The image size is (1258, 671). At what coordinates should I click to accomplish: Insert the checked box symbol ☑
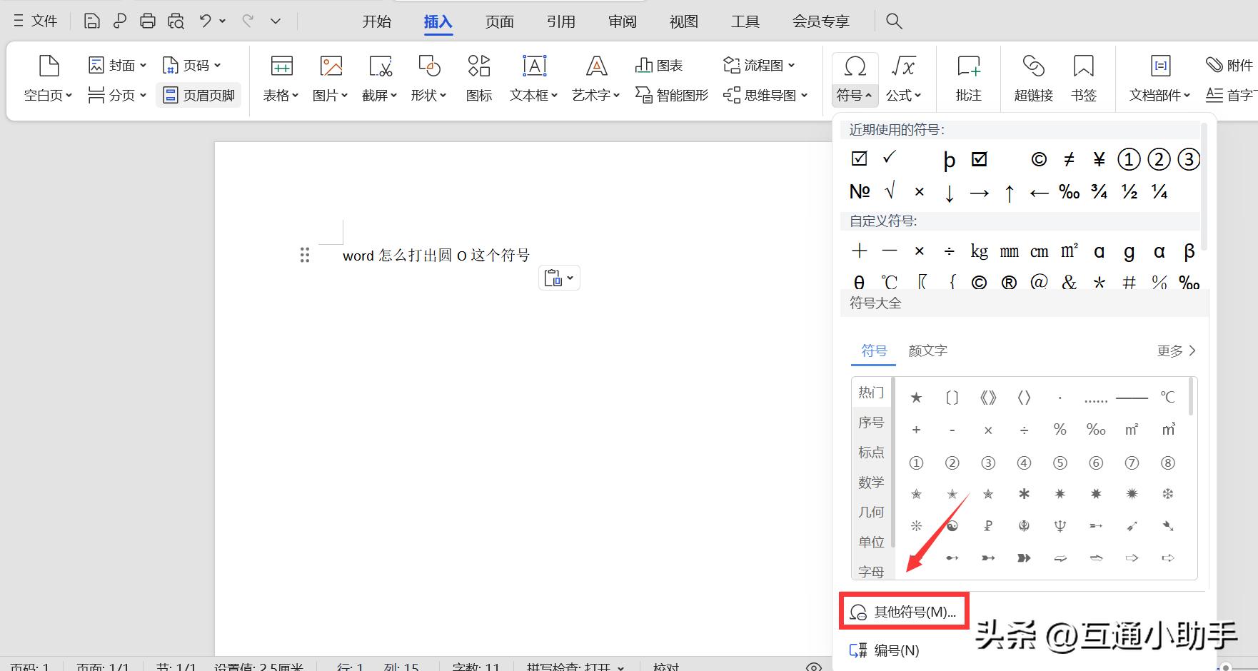pos(860,158)
